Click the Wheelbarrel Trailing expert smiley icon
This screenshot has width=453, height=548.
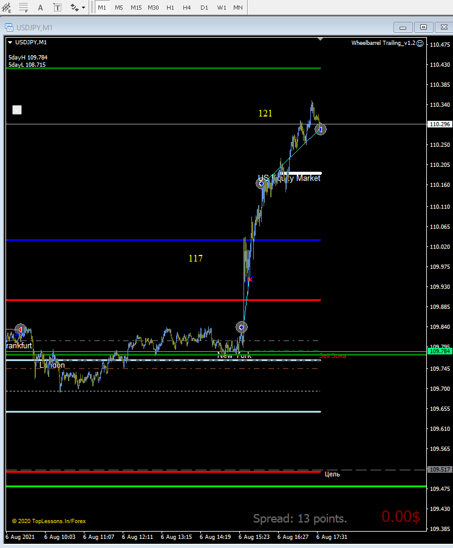coord(420,43)
